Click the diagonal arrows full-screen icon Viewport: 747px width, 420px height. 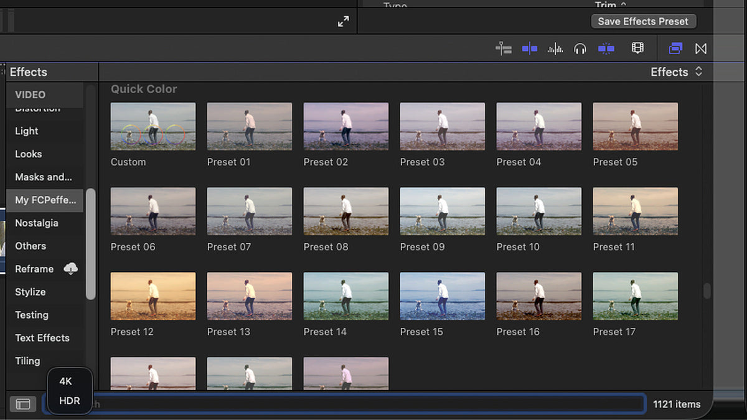click(343, 21)
